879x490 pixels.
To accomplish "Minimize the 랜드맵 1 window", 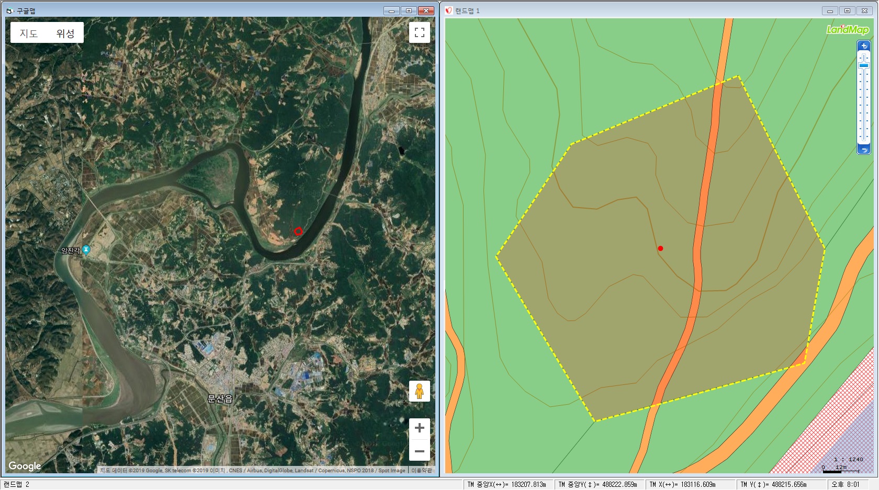I will point(830,10).
